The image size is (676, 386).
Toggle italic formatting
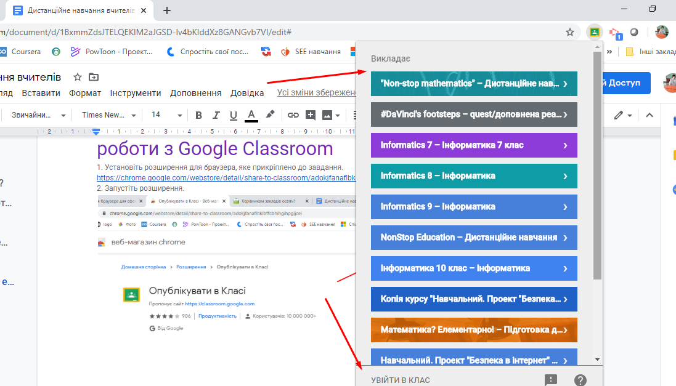pos(216,115)
